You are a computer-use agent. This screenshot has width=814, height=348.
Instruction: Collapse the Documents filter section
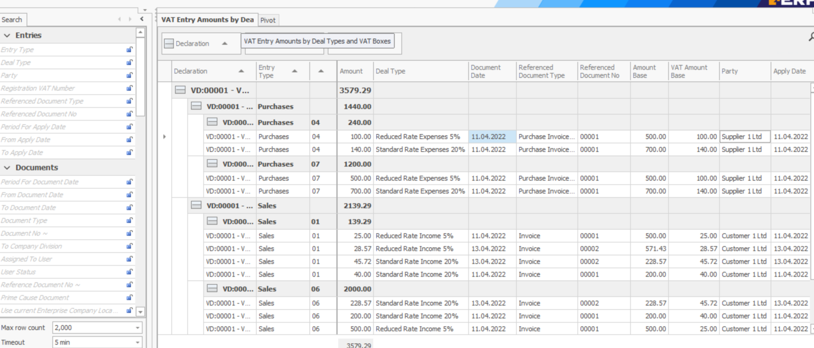pyautogui.click(x=7, y=168)
